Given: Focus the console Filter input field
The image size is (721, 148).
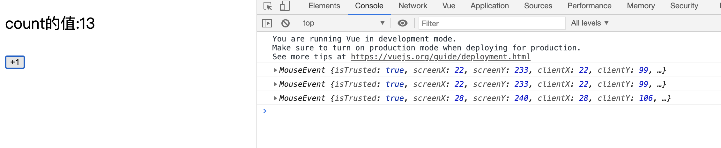Looking at the screenshot, I should tap(492, 23).
